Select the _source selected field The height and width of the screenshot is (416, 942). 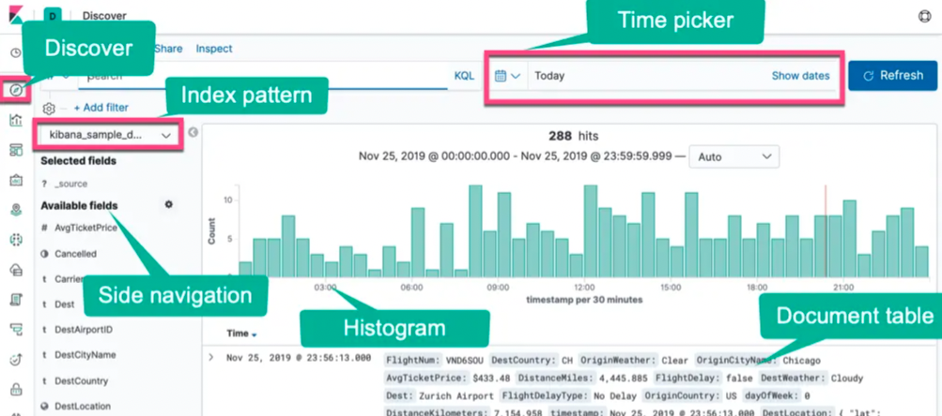point(70,184)
